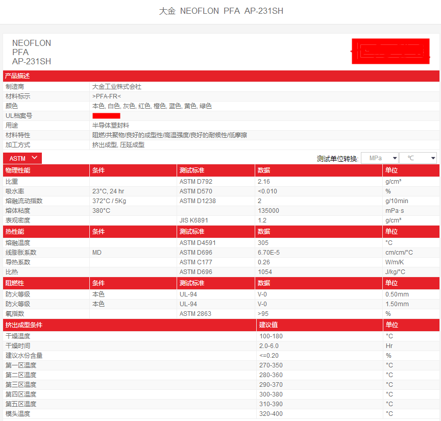
Task: Click the 测试单位转换 label
Action: tap(337, 159)
